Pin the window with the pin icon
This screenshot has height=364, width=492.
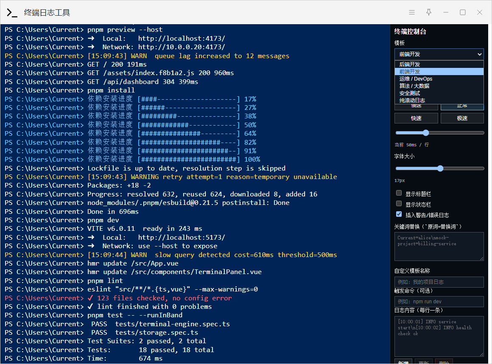pos(429,12)
